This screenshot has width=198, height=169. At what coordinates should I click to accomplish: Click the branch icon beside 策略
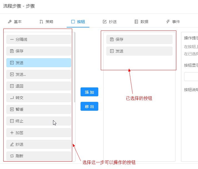pos(41,22)
